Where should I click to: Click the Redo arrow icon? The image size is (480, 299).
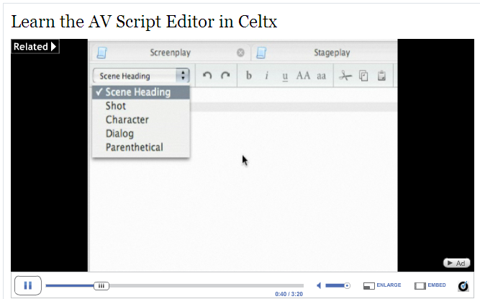tap(225, 76)
